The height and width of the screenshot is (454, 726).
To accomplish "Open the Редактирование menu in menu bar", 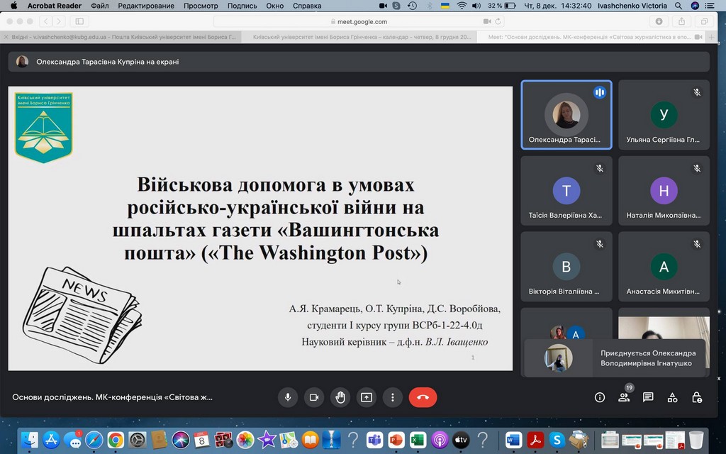I will (x=146, y=6).
